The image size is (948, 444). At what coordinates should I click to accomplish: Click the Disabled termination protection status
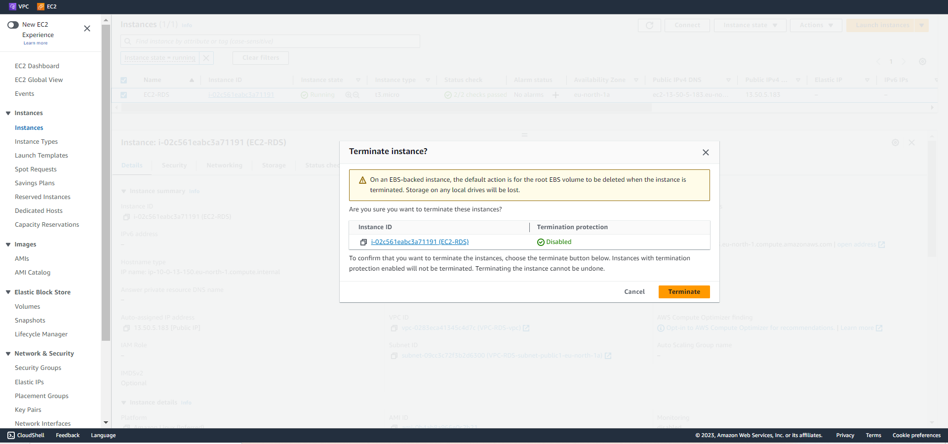point(554,242)
